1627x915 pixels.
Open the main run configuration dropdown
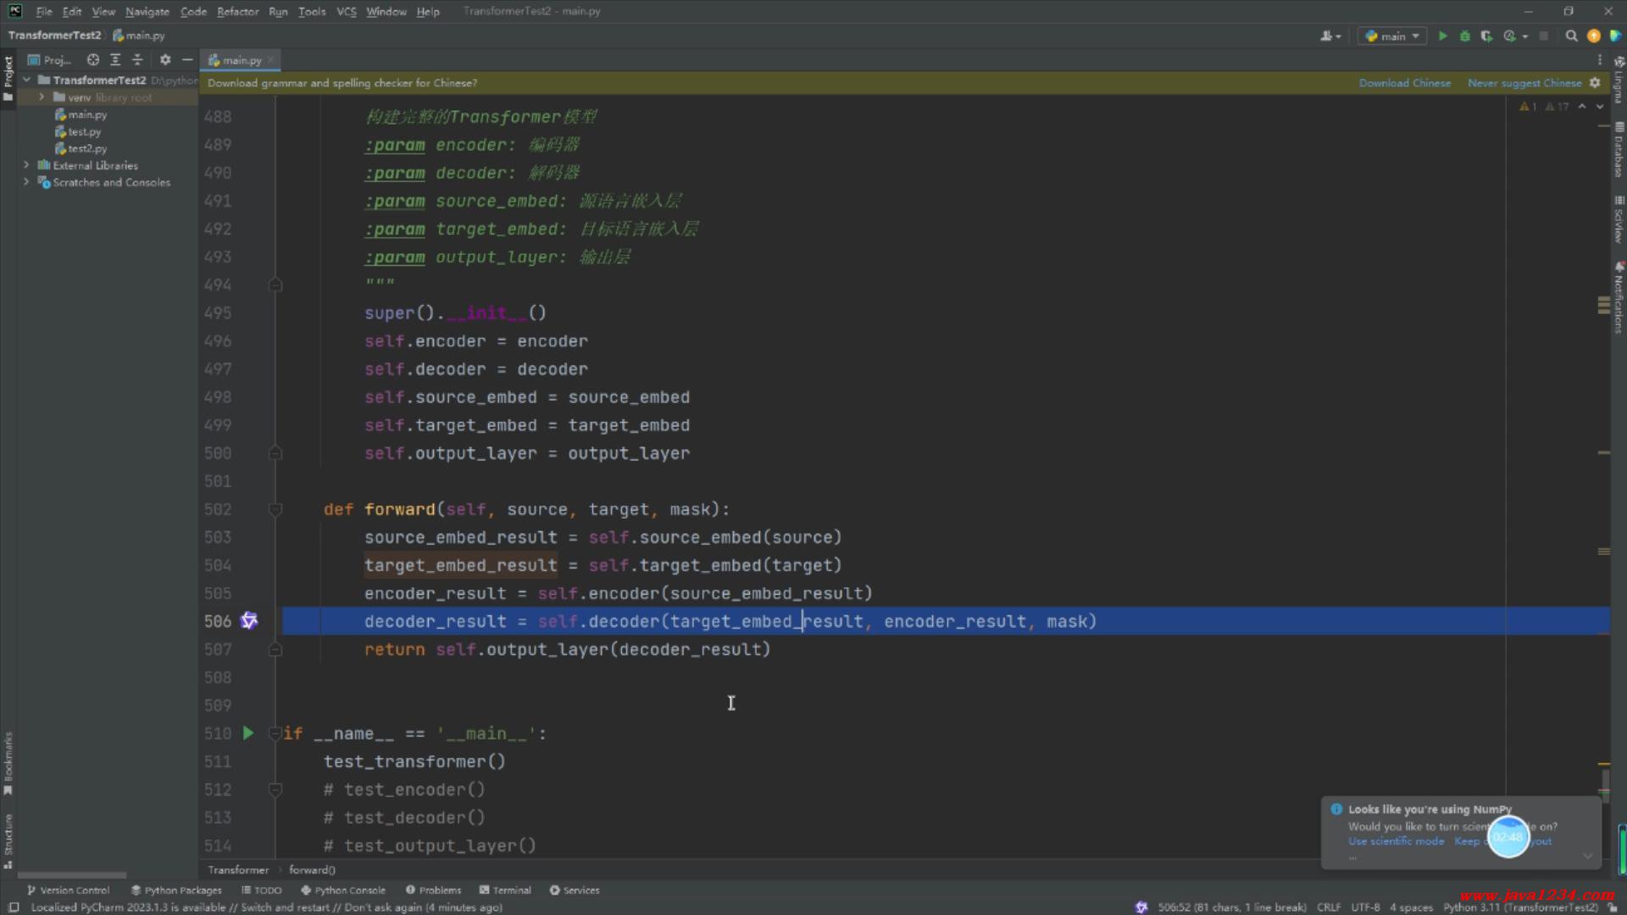point(1392,36)
